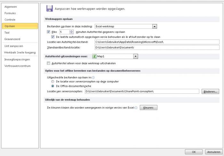Click Aanpassen hoe werkmappen worden opgeslagen title

pos(90,9)
